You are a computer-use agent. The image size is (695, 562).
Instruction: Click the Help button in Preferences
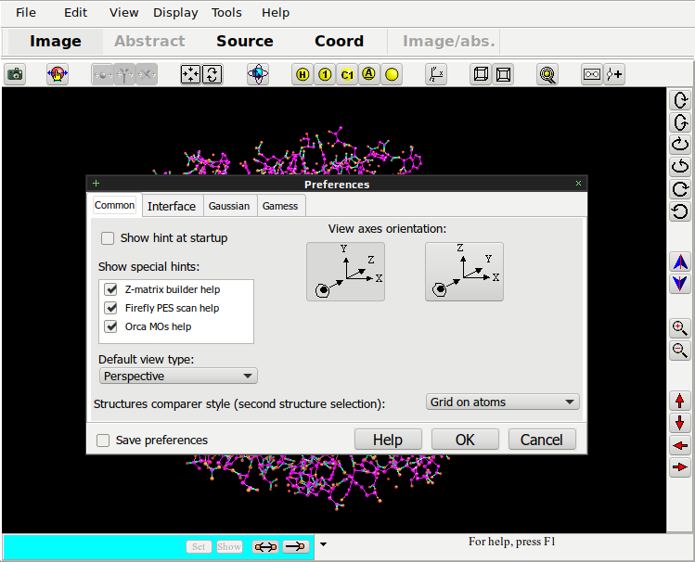(x=388, y=440)
